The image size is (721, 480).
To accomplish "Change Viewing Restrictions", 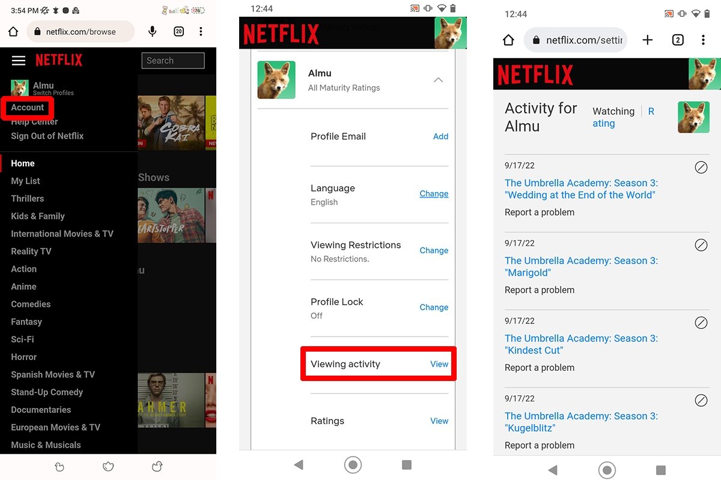I will coord(434,250).
